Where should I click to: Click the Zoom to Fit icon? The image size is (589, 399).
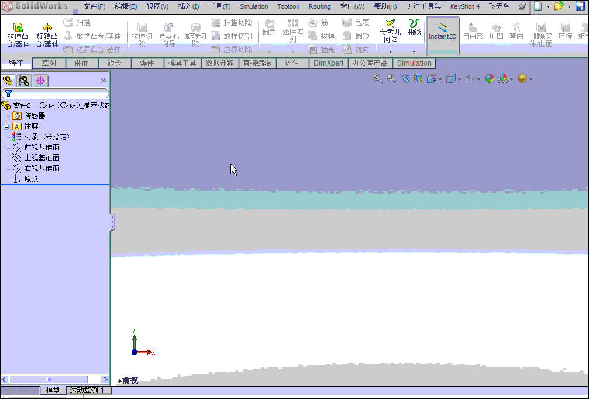pyautogui.click(x=377, y=78)
